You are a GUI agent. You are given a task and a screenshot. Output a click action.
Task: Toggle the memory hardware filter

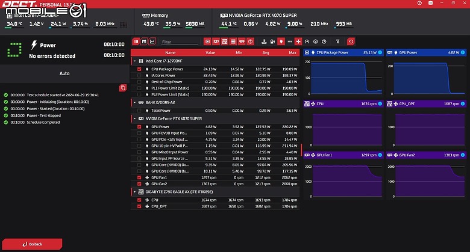pos(242,41)
